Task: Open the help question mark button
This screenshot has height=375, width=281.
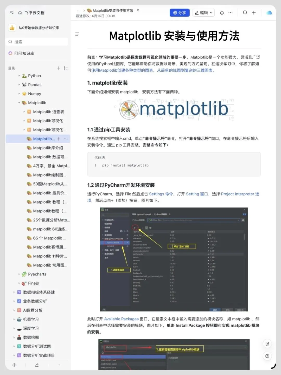Action: (x=267, y=356)
